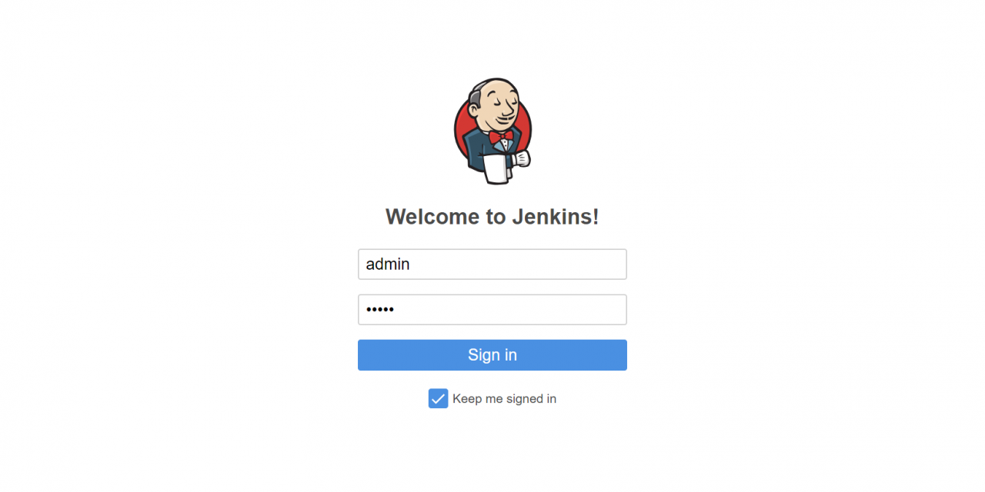Click the "Keep me signed in" label text
Screen dimensions: 985x492
pos(504,399)
